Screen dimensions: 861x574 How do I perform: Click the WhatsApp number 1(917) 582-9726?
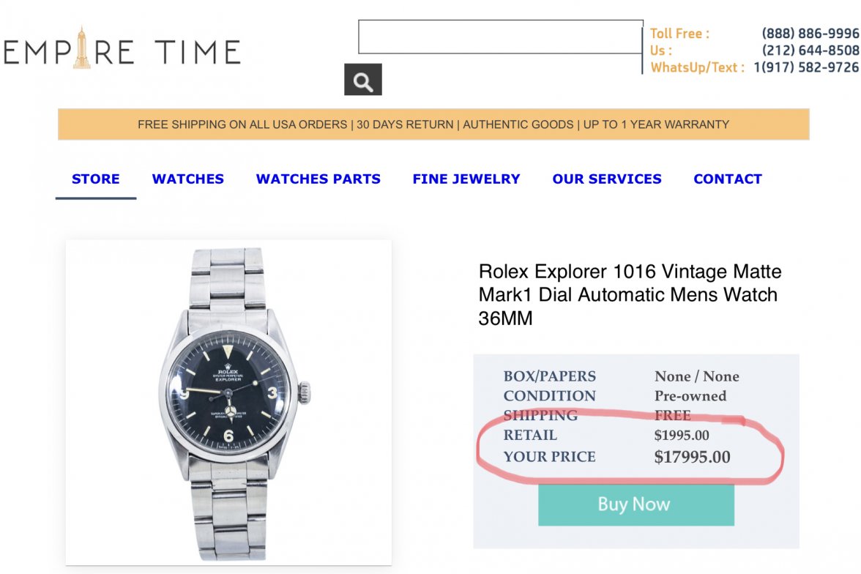click(806, 67)
